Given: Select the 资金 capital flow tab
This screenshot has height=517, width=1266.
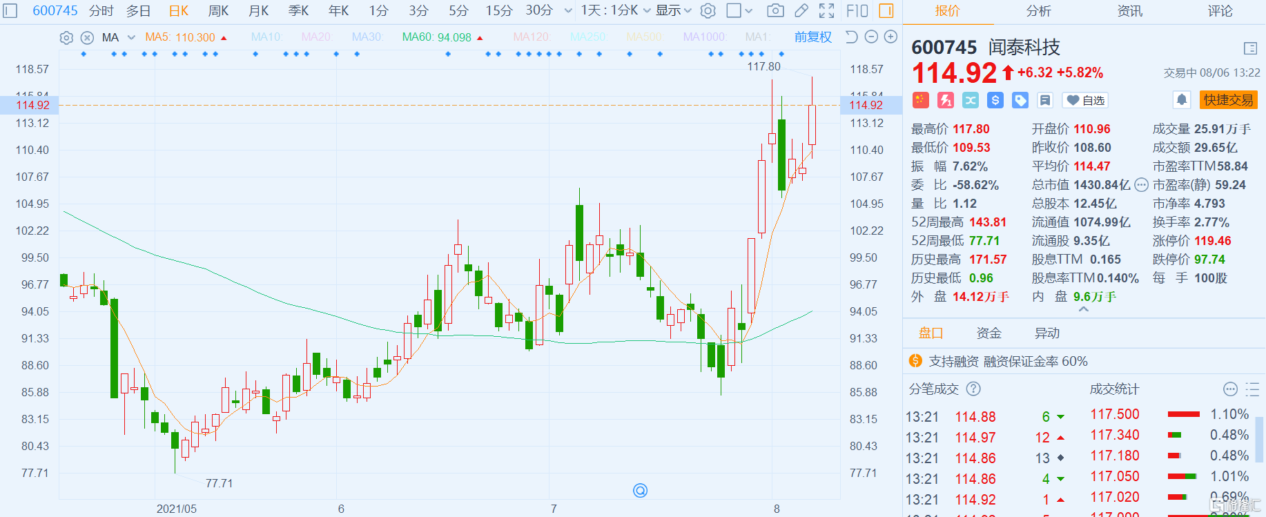Looking at the screenshot, I should (x=989, y=333).
